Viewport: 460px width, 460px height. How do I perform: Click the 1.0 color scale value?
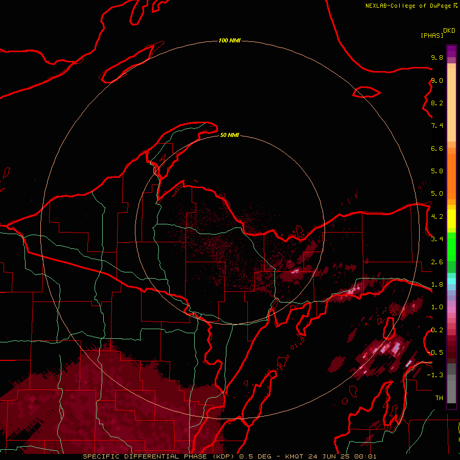437,307
